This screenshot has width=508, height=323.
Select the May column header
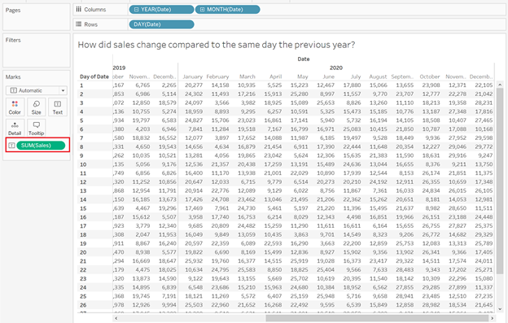303,76
